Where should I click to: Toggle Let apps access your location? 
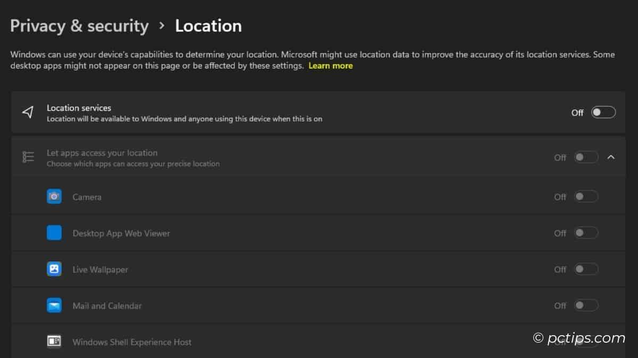tap(586, 158)
